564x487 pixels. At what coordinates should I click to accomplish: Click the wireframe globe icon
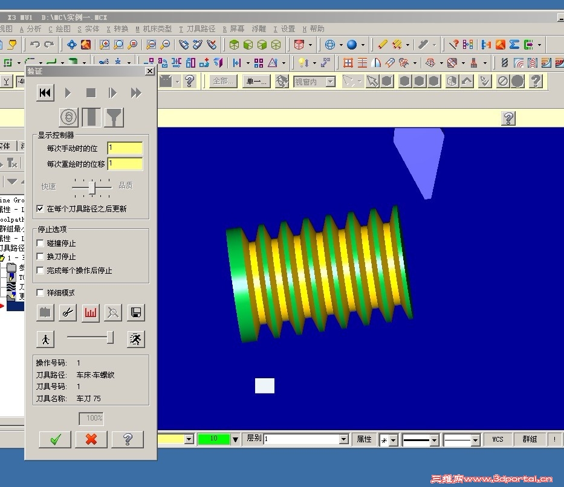[x=330, y=45]
